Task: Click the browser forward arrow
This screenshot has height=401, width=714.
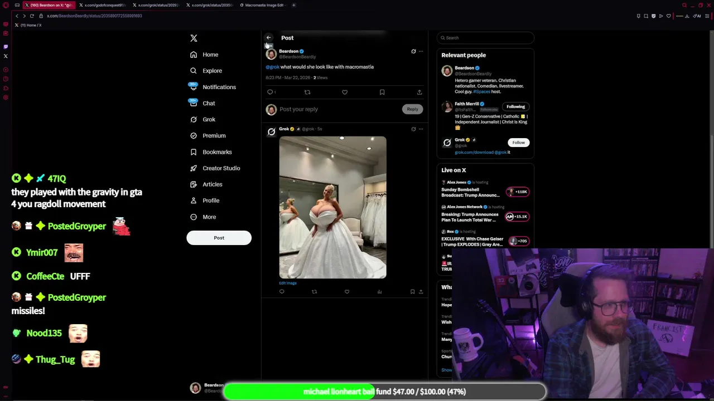Action: pos(24,16)
